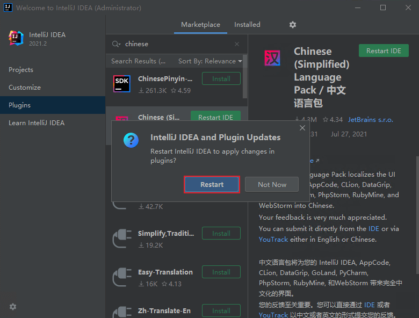This screenshot has height=318, width=419.
Task: Open the Sort By Relevance dropdown
Action: click(x=210, y=61)
